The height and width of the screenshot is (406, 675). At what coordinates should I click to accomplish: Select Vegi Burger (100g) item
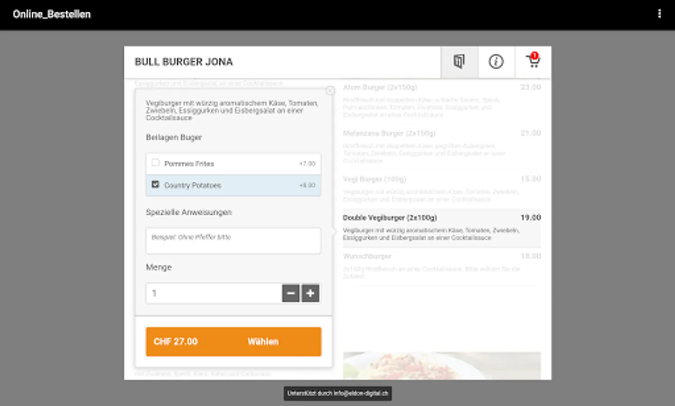point(442,189)
